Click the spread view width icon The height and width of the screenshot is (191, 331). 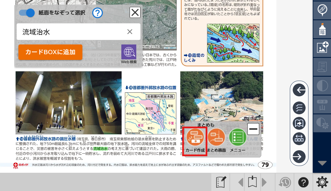click(299, 139)
